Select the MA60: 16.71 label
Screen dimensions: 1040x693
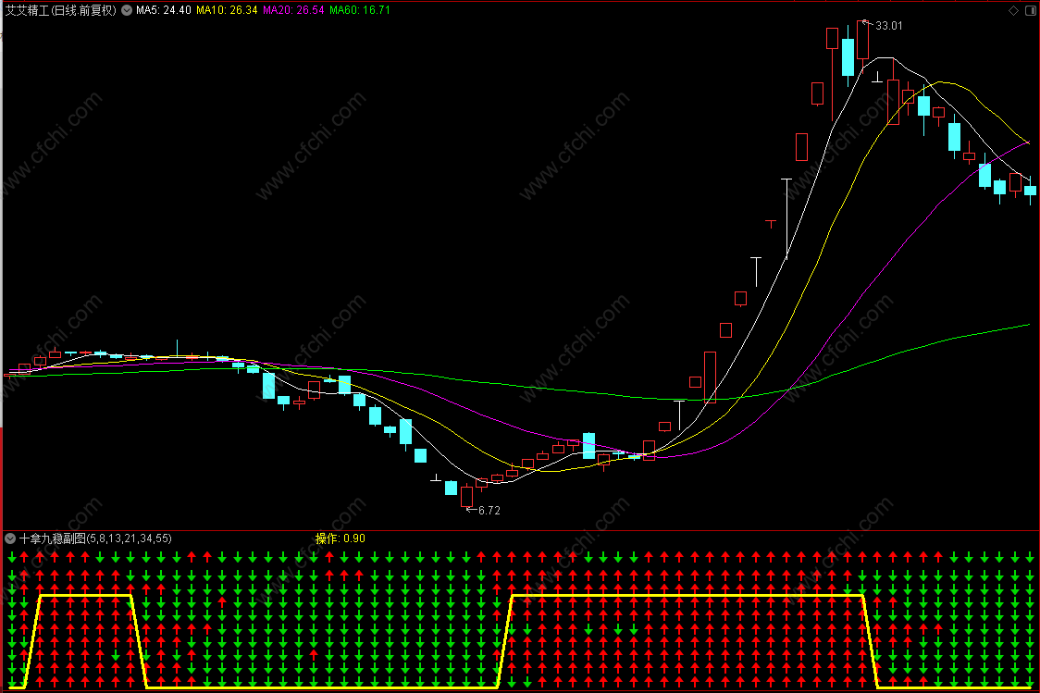coord(360,10)
